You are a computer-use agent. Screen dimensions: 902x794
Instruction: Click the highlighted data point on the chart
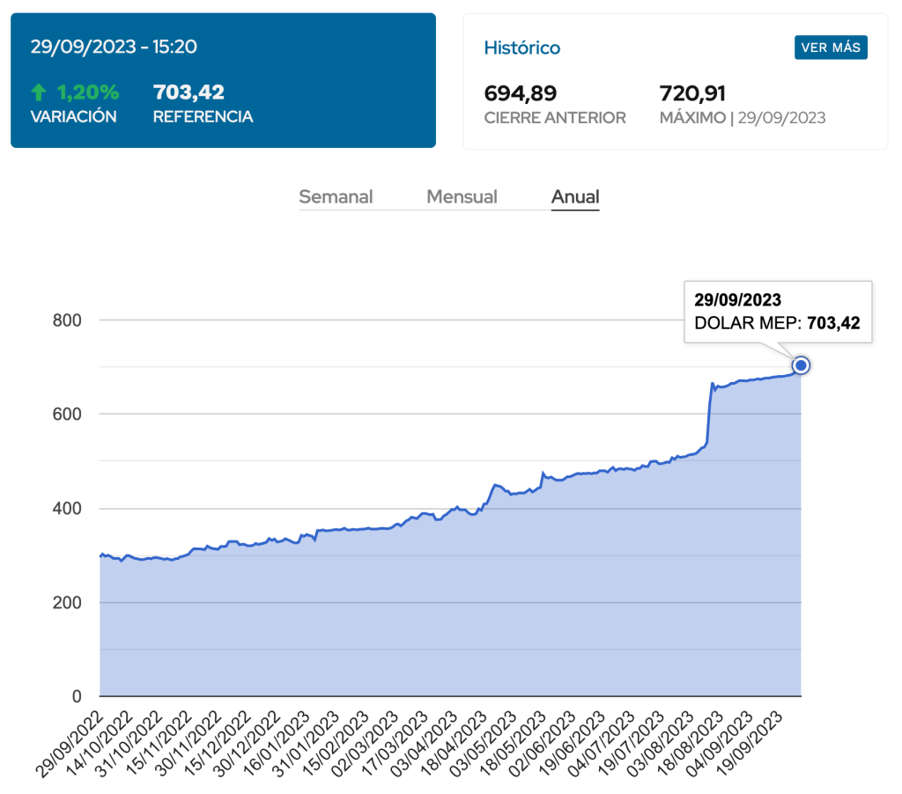(801, 365)
